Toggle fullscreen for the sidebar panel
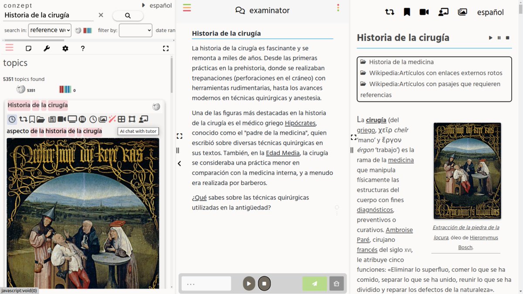This screenshot has height=294, width=523. 166,48
